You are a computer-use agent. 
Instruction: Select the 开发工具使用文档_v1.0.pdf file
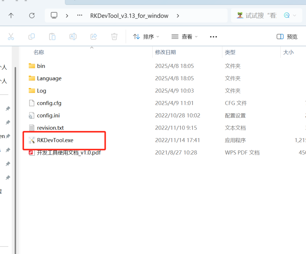tap(68, 153)
